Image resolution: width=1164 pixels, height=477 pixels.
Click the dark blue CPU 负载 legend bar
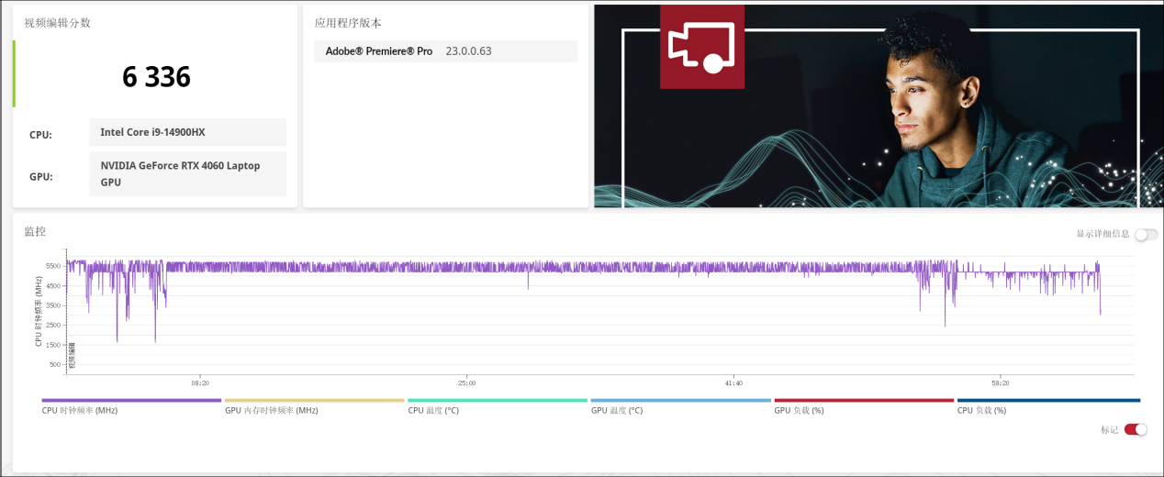click(x=1047, y=401)
